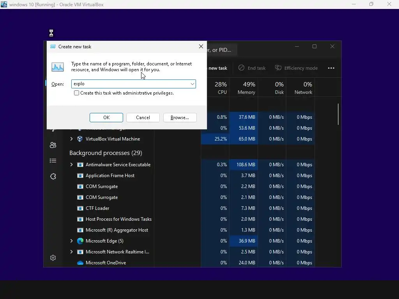
Task: Expand the VirtualBox Virtual Machine process
Action: (x=72, y=139)
